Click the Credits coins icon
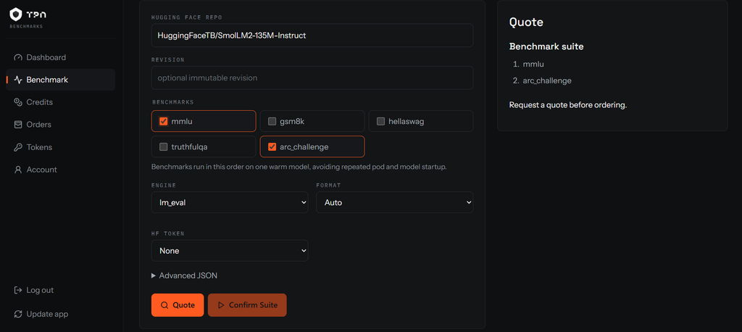The image size is (742, 332). pyautogui.click(x=18, y=102)
